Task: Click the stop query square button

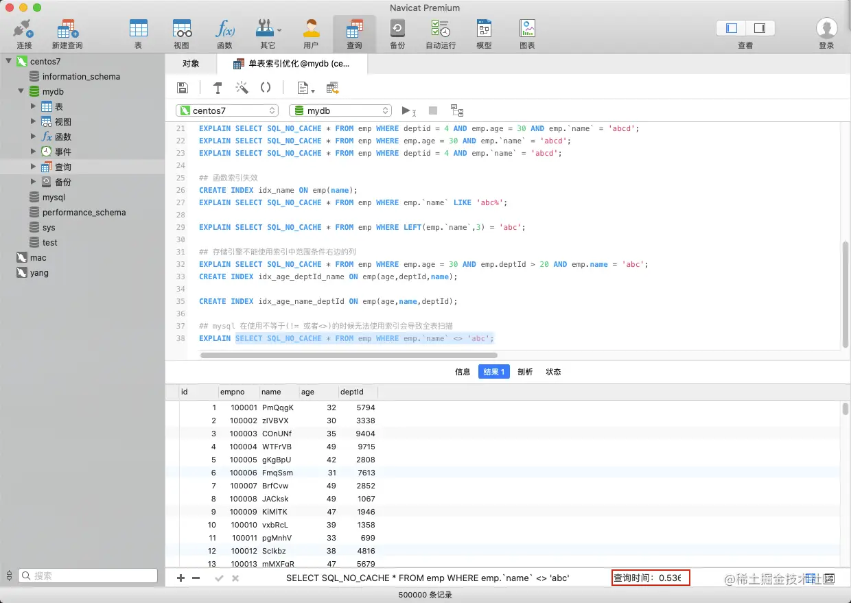Action: tap(433, 110)
